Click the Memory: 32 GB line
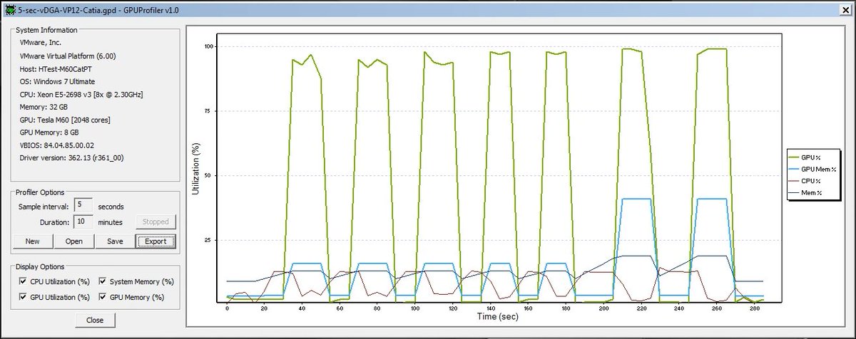 (44, 107)
